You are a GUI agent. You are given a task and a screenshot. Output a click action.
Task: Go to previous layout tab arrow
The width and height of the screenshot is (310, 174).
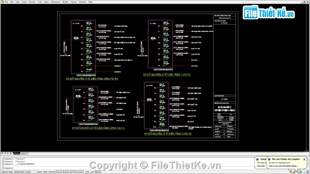5,153
